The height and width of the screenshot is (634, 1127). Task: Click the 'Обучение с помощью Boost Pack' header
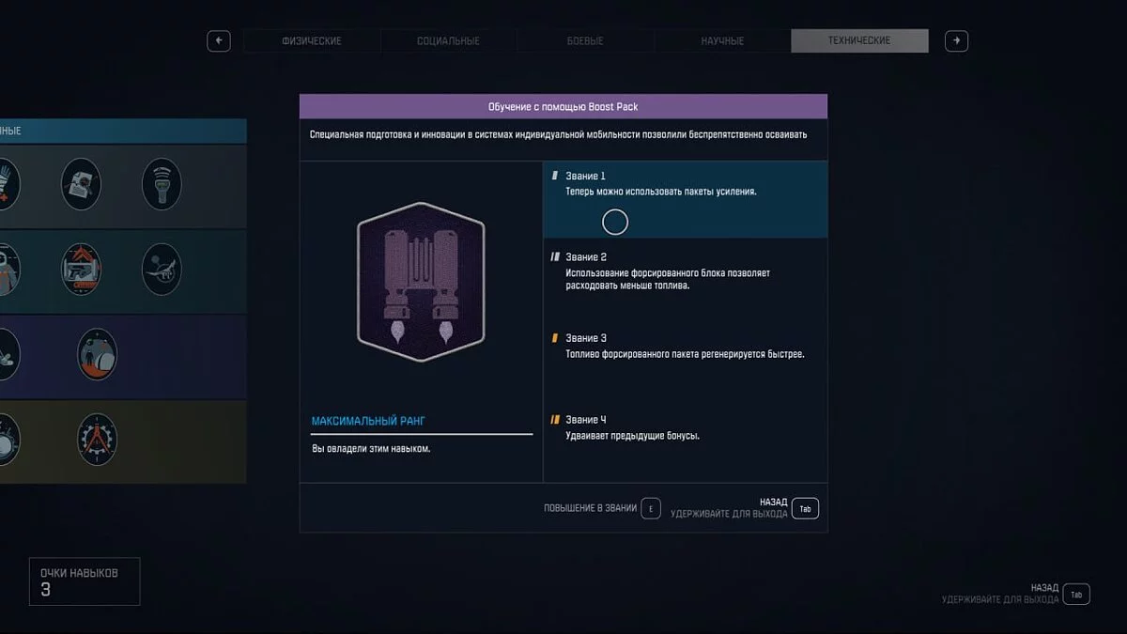pos(563,106)
